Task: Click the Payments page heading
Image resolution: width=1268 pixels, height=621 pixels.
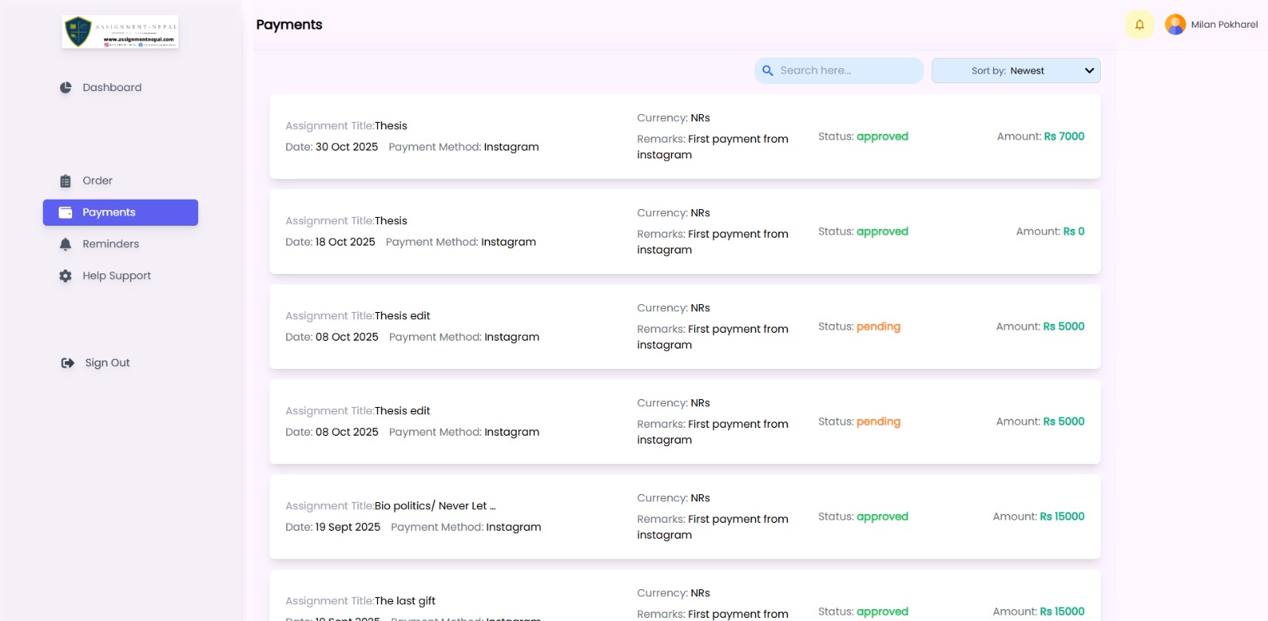Action: click(289, 25)
